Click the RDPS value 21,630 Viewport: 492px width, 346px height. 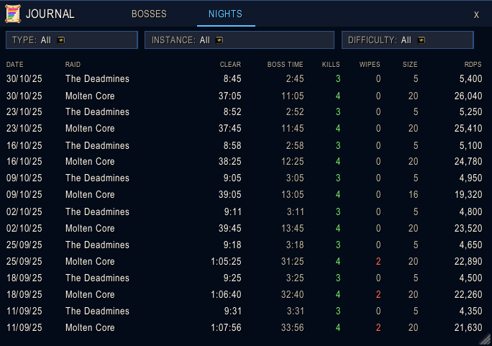(468, 327)
